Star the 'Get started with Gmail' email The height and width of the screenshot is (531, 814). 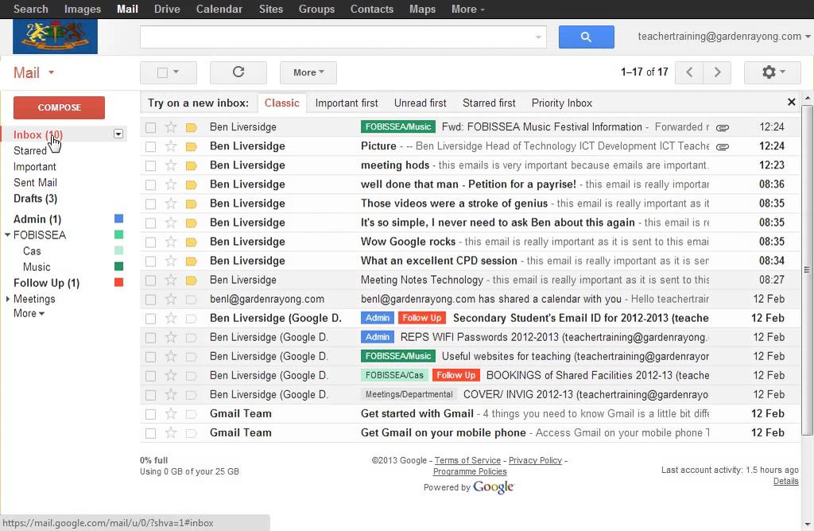coord(171,413)
